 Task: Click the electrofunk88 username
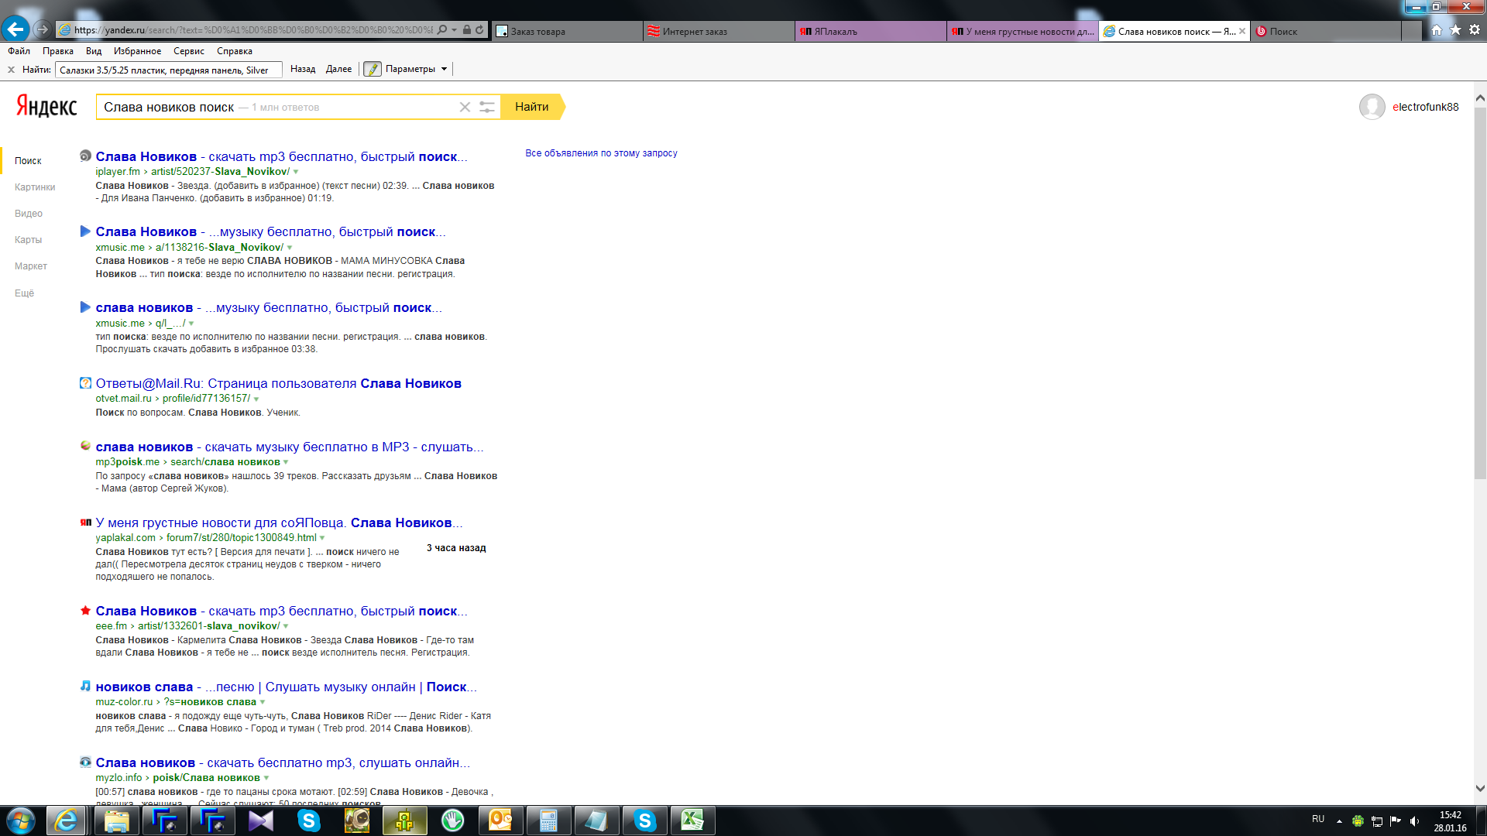point(1425,107)
